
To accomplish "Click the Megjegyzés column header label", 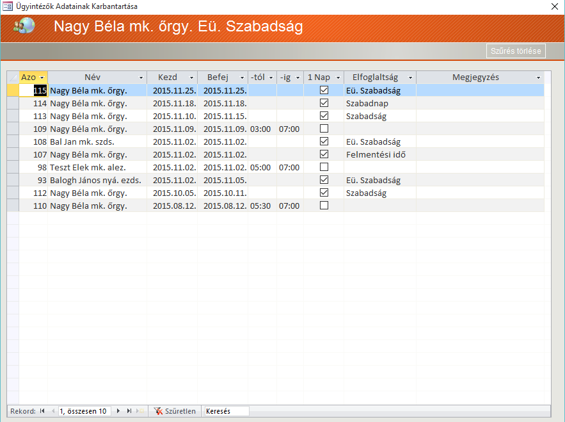I will click(x=475, y=77).
